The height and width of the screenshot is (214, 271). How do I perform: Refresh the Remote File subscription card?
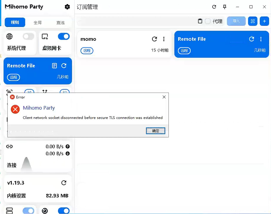click(251, 39)
